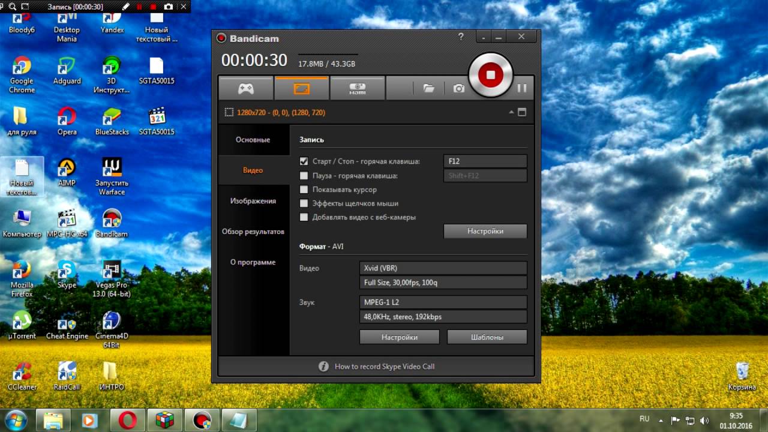Open Google Chrome desktop icon
This screenshot has width=768, height=432.
coord(22,74)
